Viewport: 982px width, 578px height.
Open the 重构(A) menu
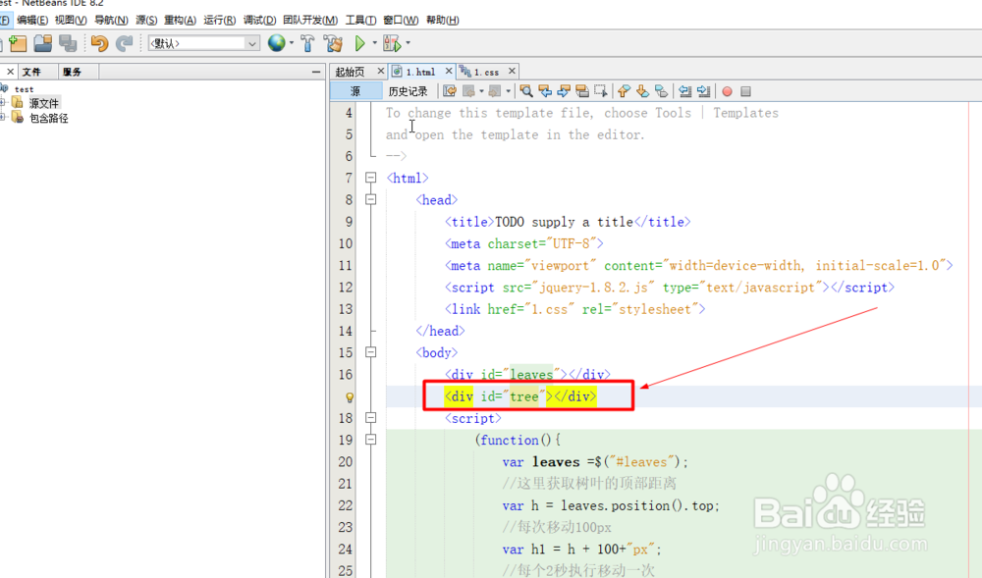click(180, 20)
